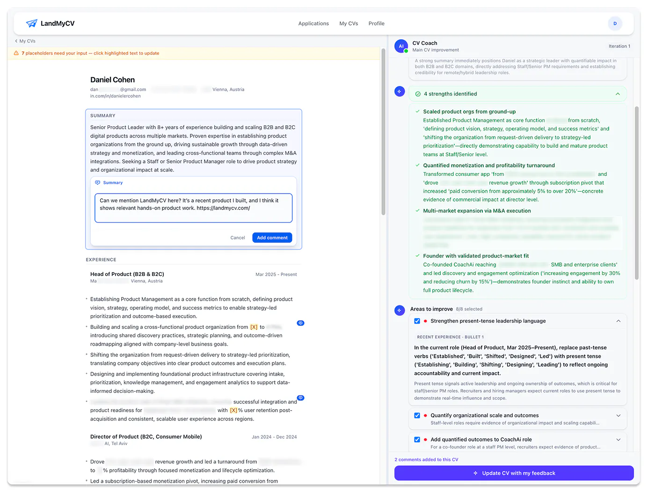Open the user avatar 'D' menu
648x492 pixels.
pos(615,23)
